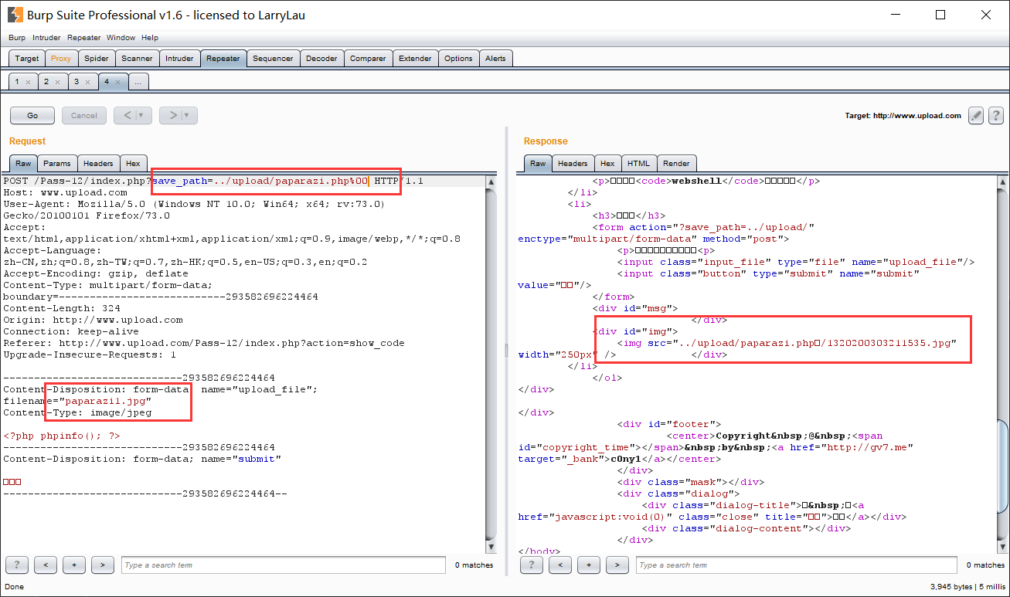Switch to the Alerts tool tab
Viewport: 1010px width, 597px height.
495,59
